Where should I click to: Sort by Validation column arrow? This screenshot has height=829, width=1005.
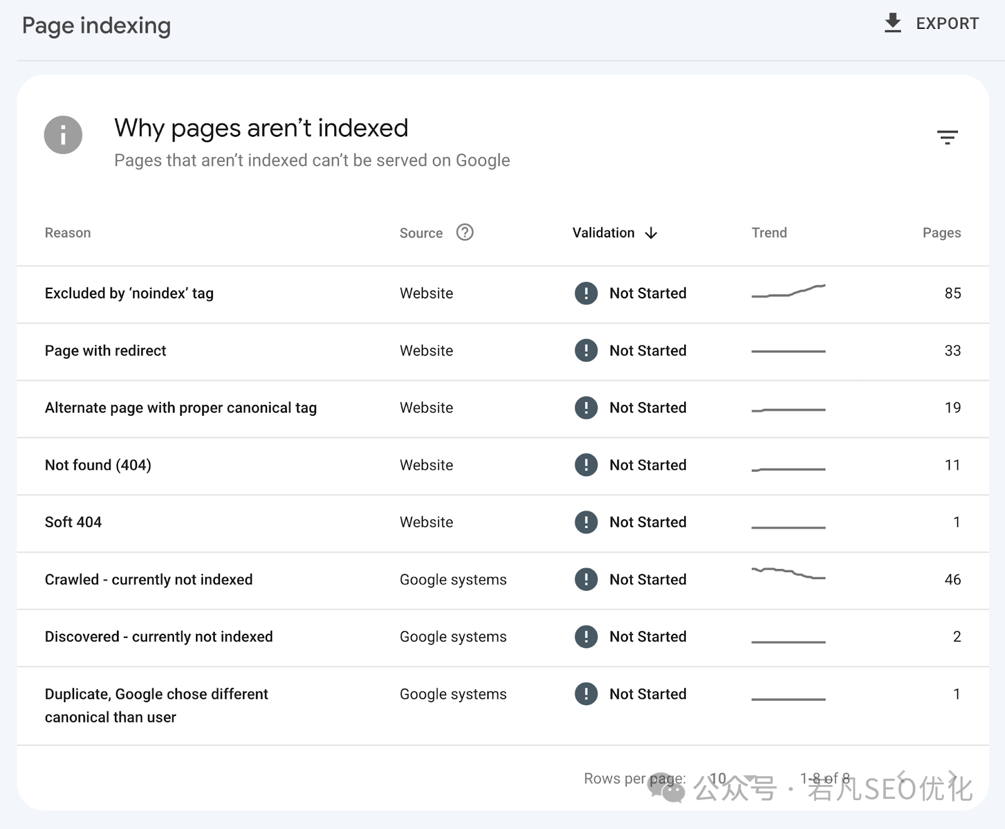(x=651, y=233)
